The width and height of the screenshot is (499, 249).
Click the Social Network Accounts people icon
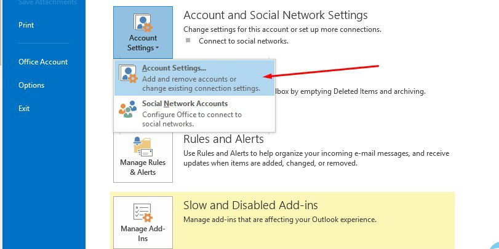(x=129, y=109)
